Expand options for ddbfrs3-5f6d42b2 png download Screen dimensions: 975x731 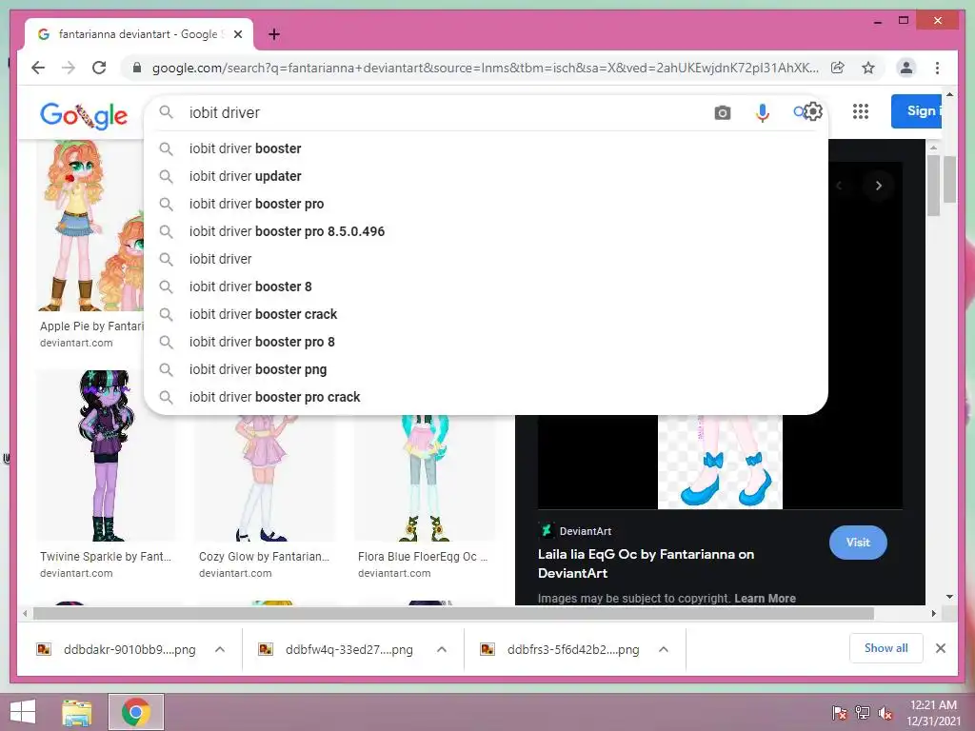[x=664, y=649]
